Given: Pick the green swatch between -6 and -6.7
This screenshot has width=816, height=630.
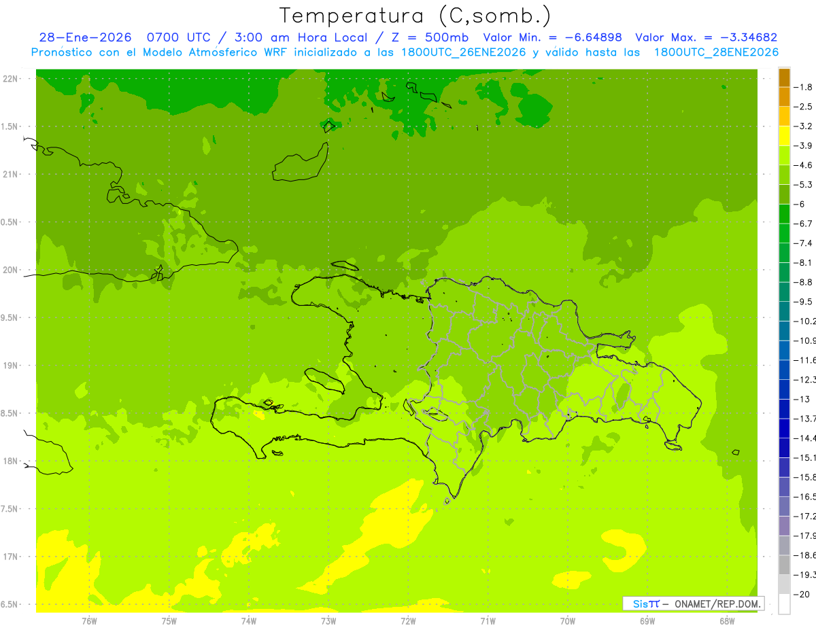Looking at the screenshot, I should 784,214.
